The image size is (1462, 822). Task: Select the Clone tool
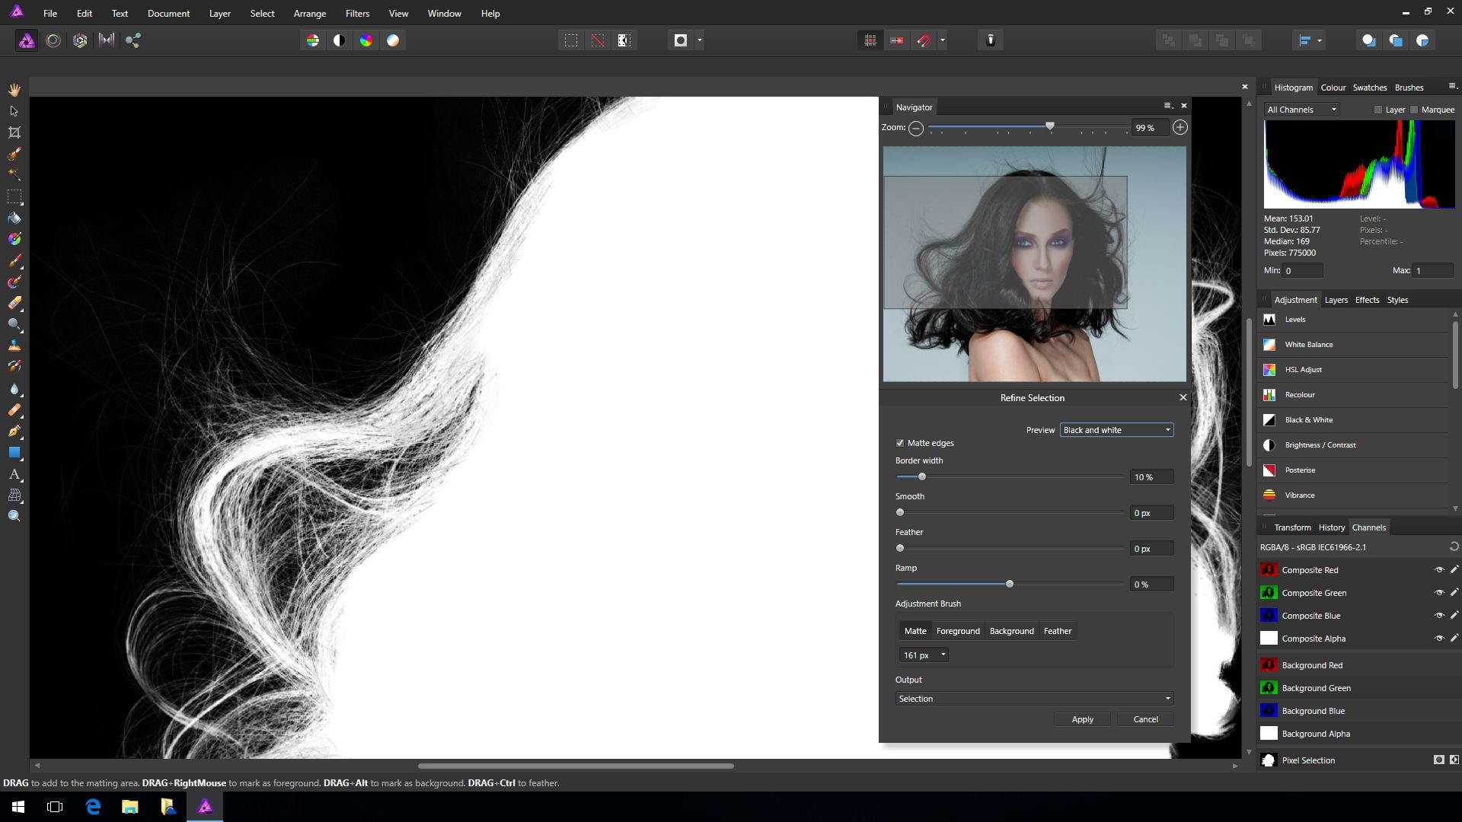(x=14, y=346)
